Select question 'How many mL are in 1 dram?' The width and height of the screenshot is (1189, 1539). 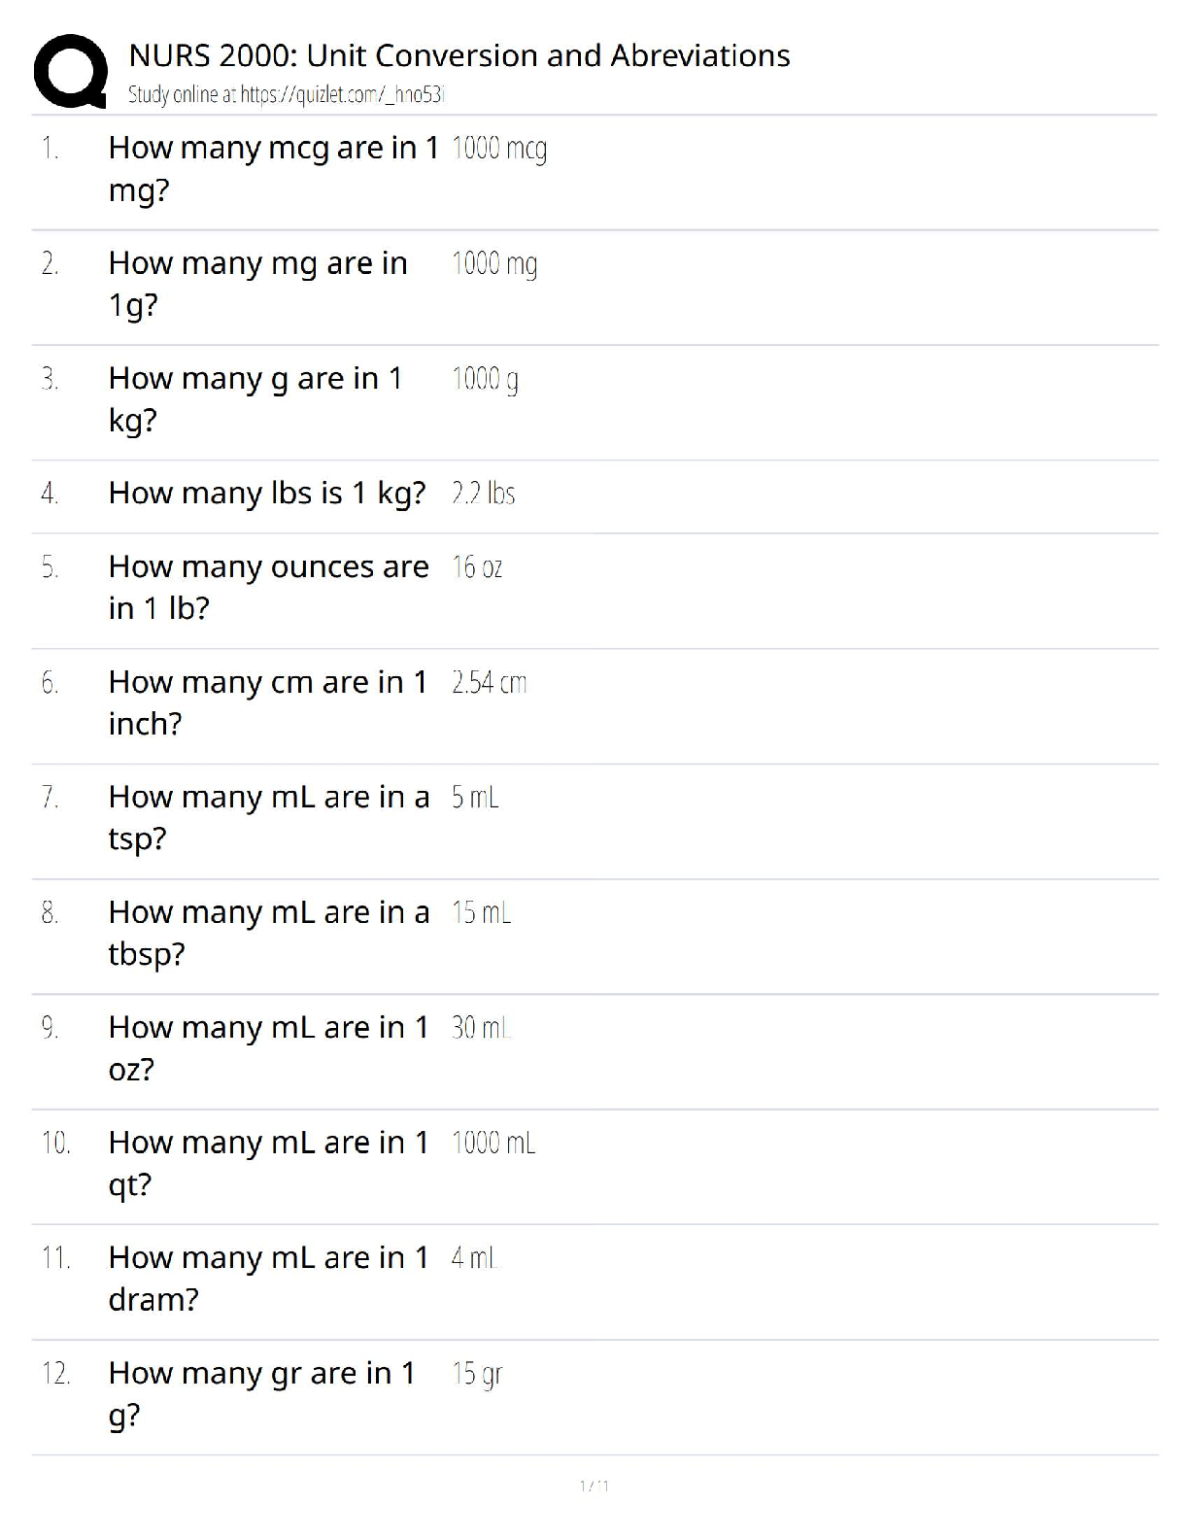click(268, 1278)
